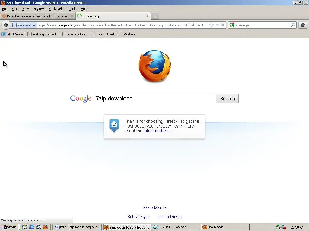This screenshot has height=231, width=309.
Task: Open the History menu
Action: click(x=39, y=9)
